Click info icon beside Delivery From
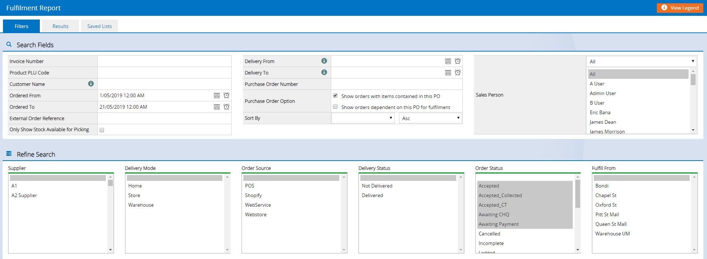707x259 pixels. click(324, 61)
